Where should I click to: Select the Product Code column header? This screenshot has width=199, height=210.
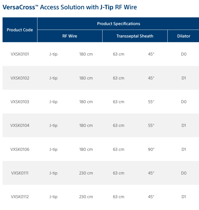[20, 30]
